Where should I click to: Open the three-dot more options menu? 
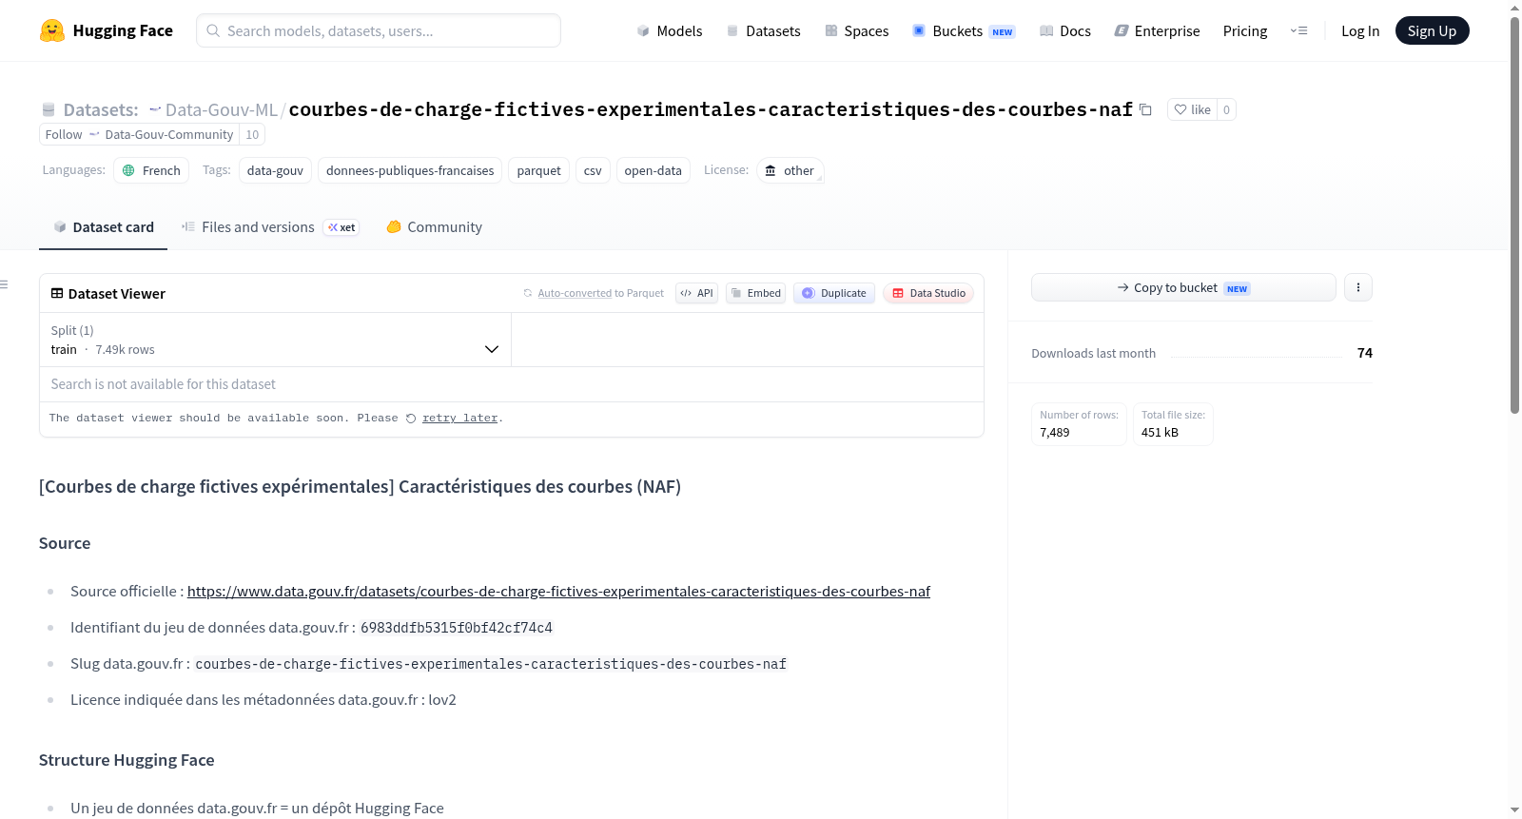[x=1358, y=287]
